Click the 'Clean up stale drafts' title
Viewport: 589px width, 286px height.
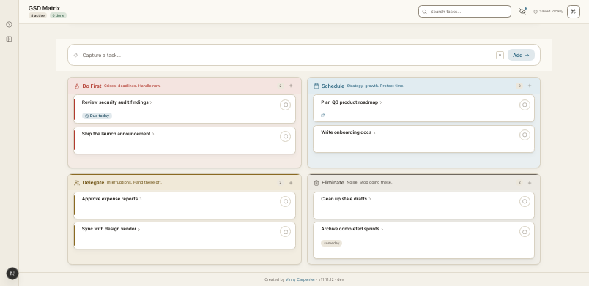coord(344,199)
